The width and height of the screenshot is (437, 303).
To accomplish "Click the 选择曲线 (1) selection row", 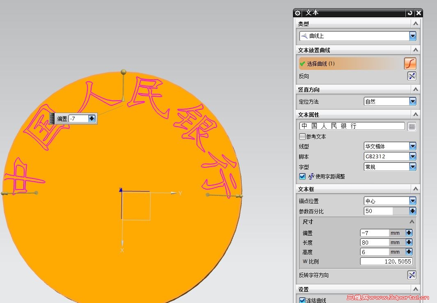I will 350,64.
